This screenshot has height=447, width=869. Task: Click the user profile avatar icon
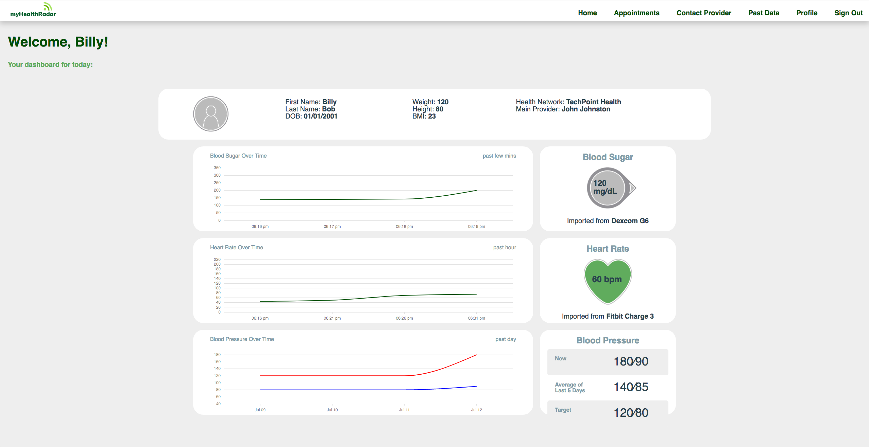point(211,114)
